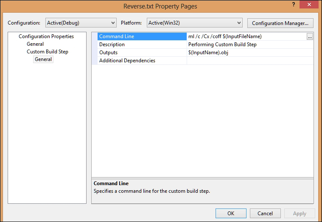Select Custom Build Step tree node
Viewport: 322px width, 222px height.
click(x=48, y=52)
